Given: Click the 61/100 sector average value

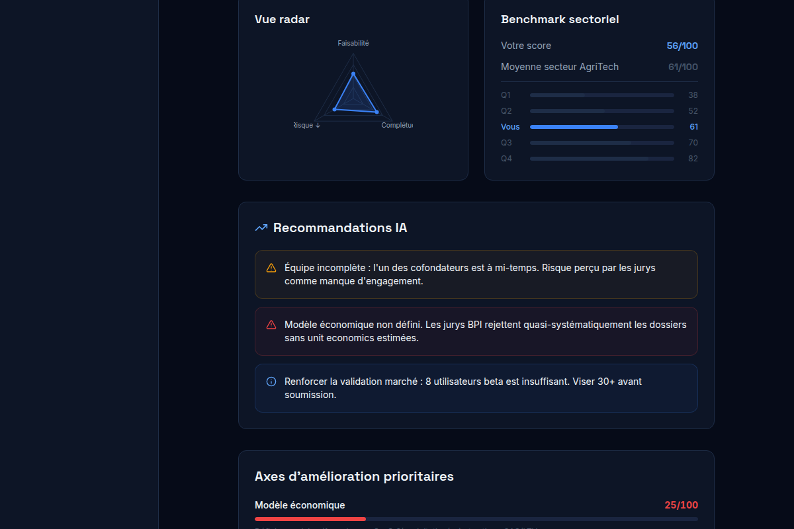Looking at the screenshot, I should [x=683, y=67].
